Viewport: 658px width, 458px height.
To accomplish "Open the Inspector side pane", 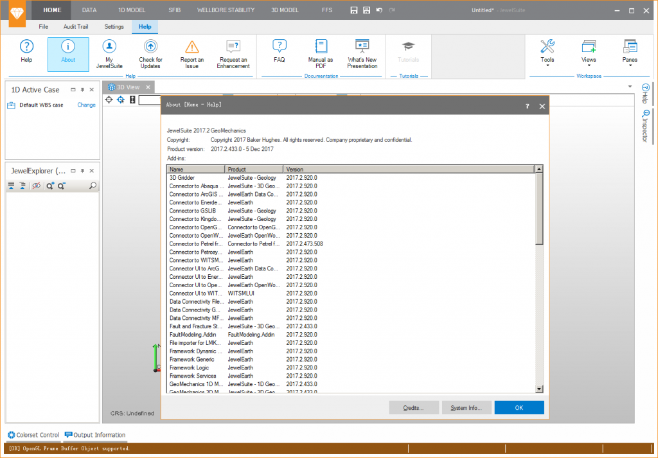I will (645, 126).
